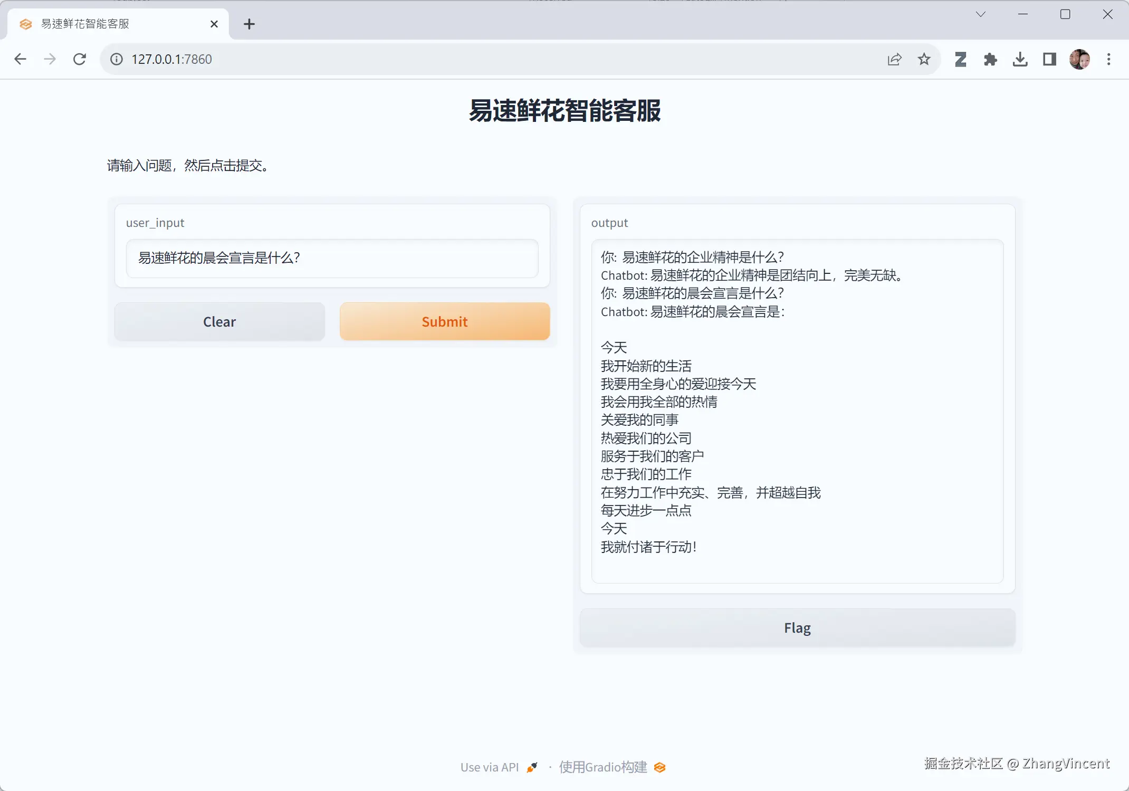The width and height of the screenshot is (1129, 791).
Task: Reload the page with refresh icon
Action: (x=80, y=59)
